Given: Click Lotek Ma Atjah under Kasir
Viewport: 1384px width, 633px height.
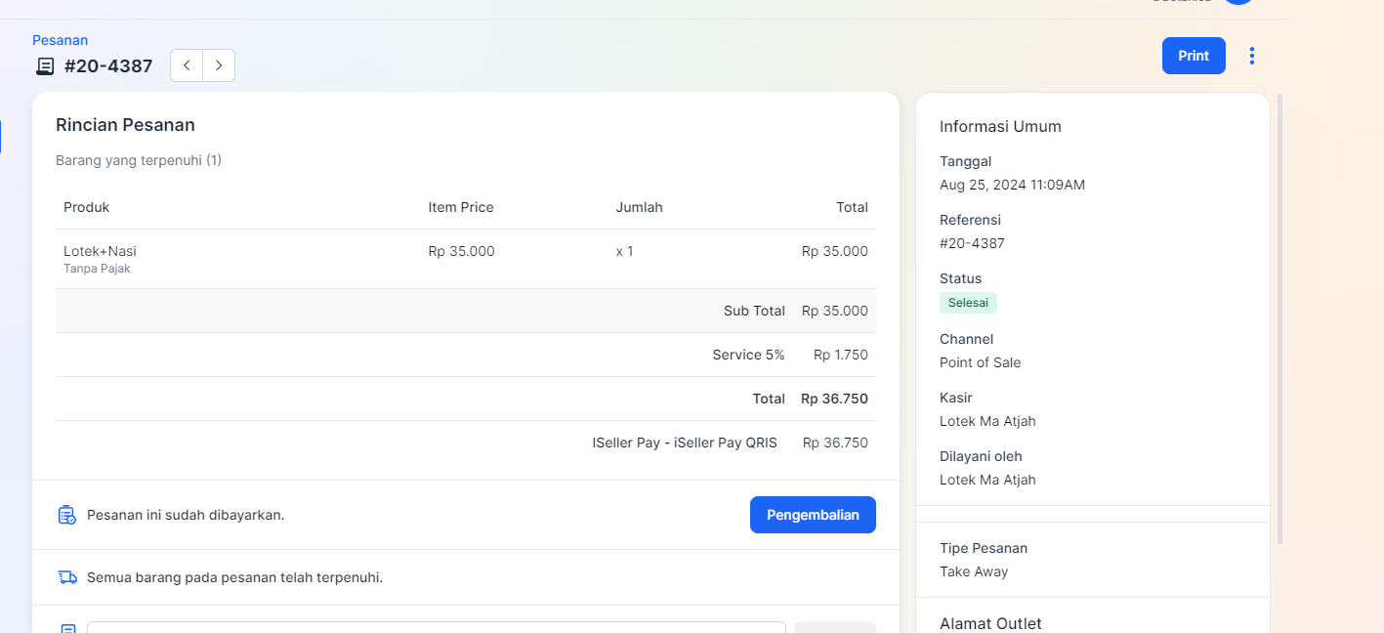Looking at the screenshot, I should [987, 421].
